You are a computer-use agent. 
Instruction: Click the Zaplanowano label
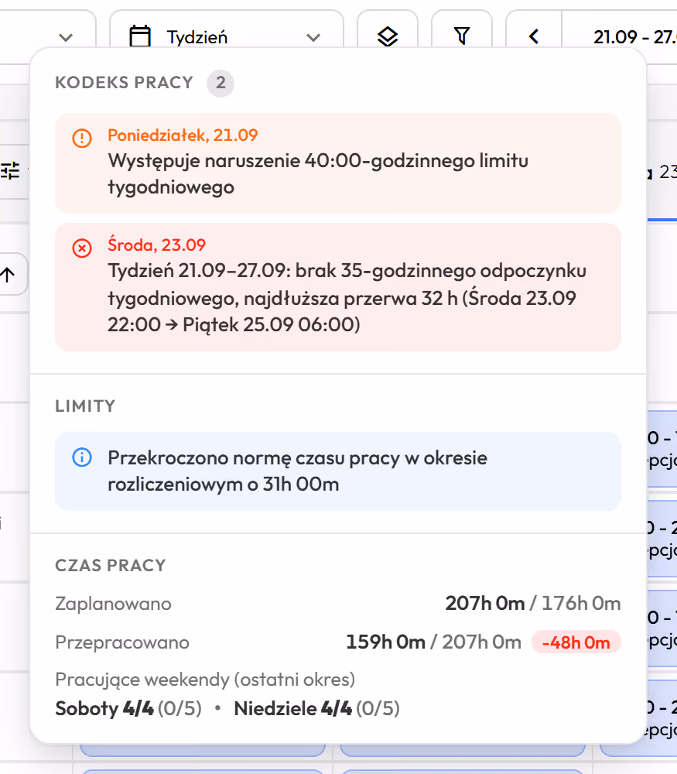pos(113,604)
